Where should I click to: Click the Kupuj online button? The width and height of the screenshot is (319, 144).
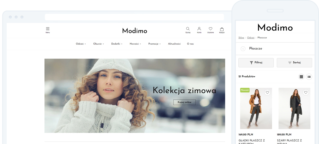click(184, 102)
